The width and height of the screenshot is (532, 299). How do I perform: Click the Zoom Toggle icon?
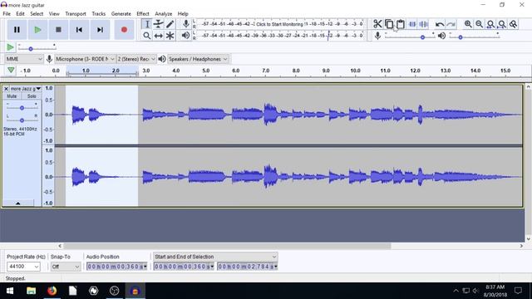(x=514, y=24)
